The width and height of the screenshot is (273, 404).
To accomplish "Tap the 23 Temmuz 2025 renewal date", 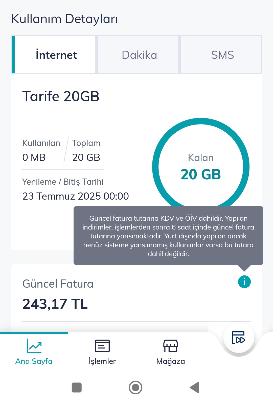I will (76, 196).
